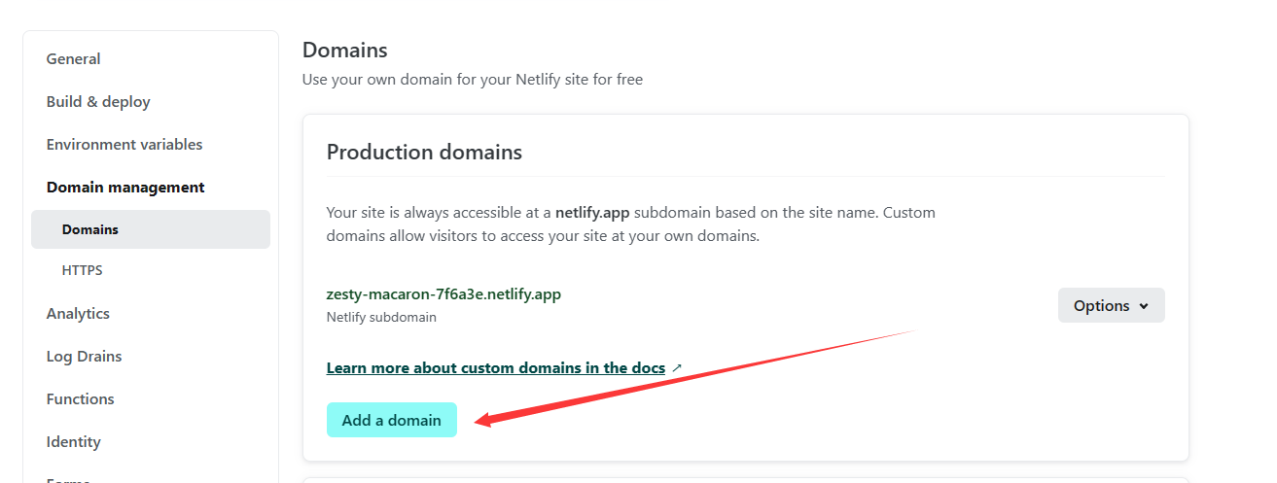Image resolution: width=1277 pixels, height=483 pixels.
Task: Click the Production domains heading
Action: 424,153
